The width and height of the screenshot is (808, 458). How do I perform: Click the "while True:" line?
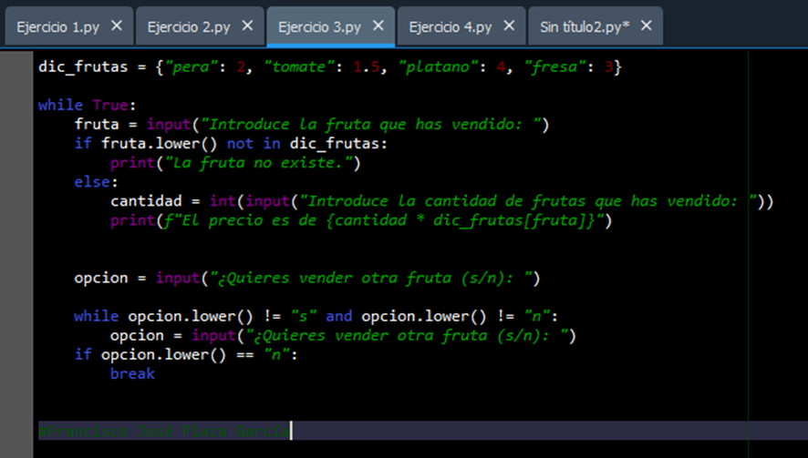pos(87,106)
